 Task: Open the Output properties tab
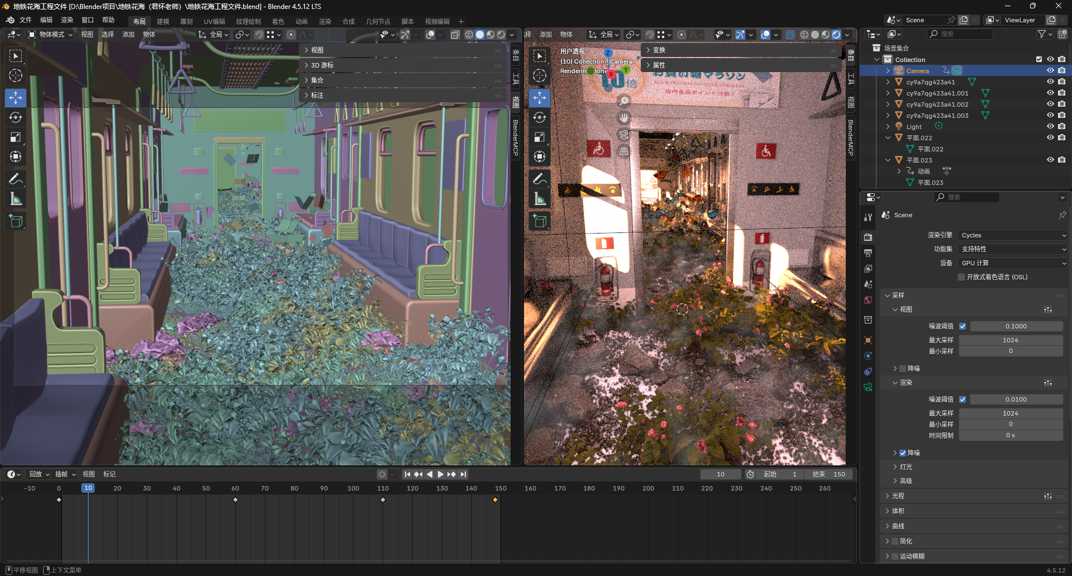tap(868, 253)
